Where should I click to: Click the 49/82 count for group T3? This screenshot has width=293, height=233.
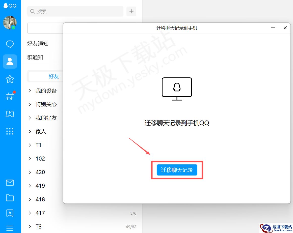click(131, 227)
